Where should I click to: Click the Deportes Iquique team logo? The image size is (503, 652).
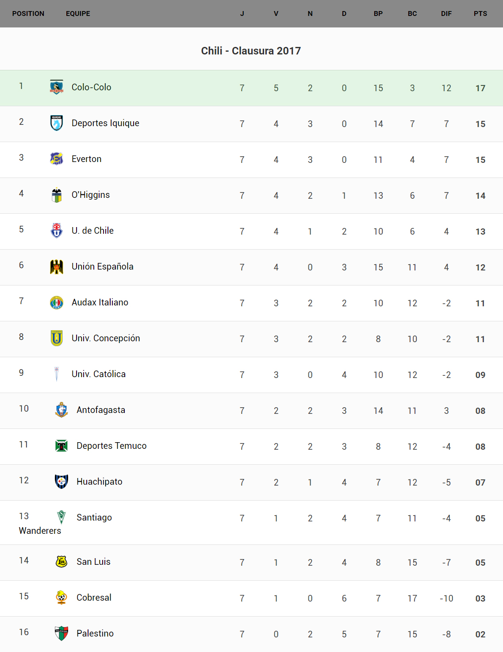pyautogui.click(x=57, y=123)
